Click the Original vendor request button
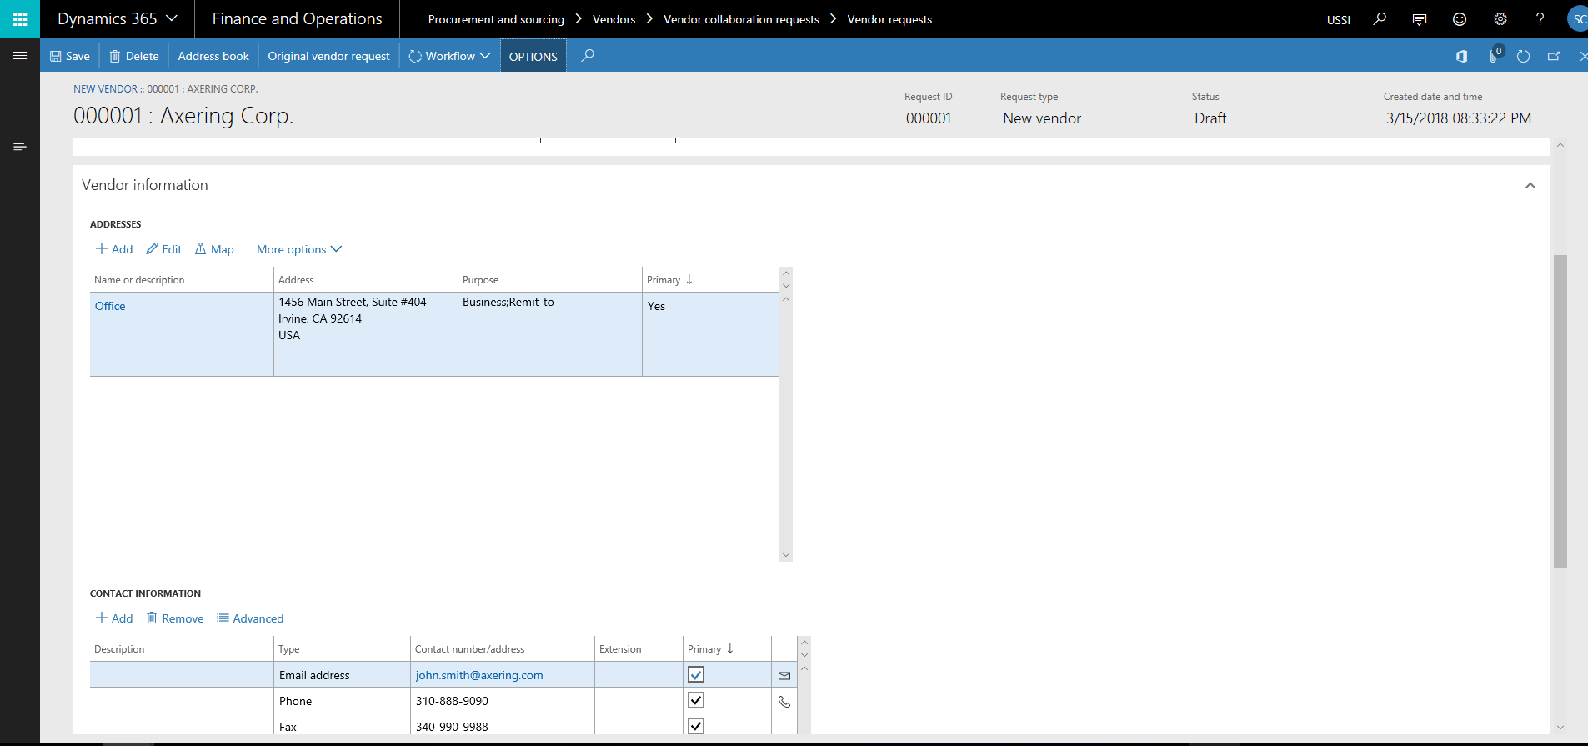The width and height of the screenshot is (1588, 746). tap(328, 56)
